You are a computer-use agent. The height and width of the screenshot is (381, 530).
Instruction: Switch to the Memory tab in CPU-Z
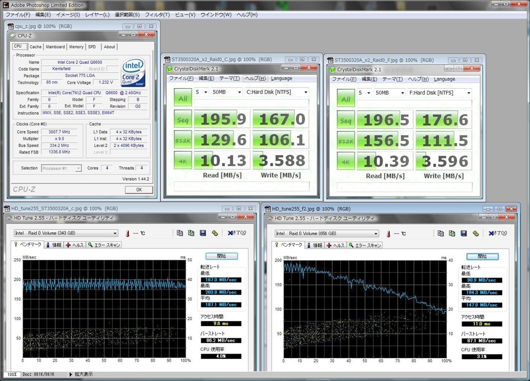pyautogui.click(x=76, y=47)
